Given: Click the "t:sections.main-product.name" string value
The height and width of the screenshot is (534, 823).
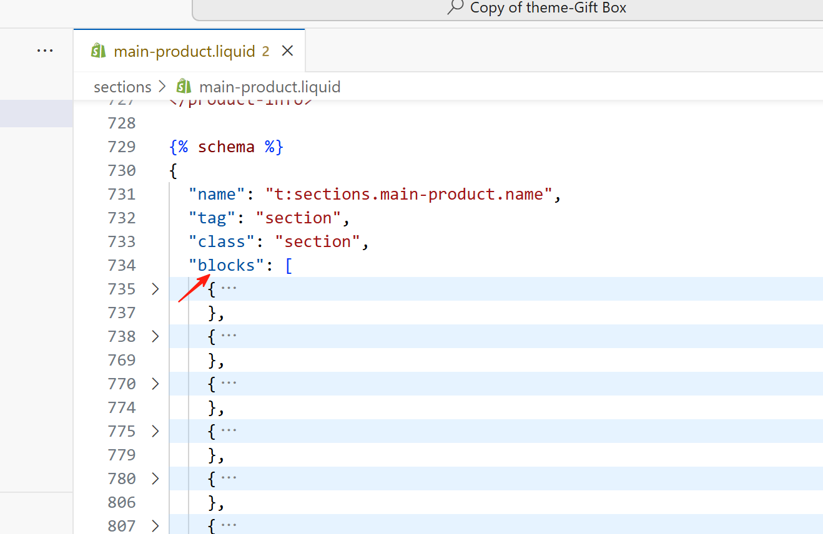Looking at the screenshot, I should (x=409, y=194).
